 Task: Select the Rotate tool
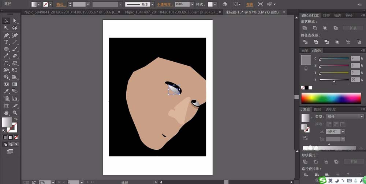[x=6, y=63]
